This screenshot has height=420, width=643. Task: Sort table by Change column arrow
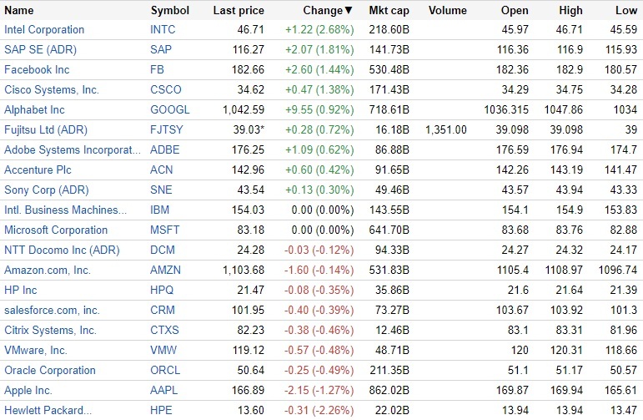[349, 11]
